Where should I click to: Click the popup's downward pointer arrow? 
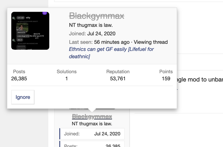pos(92,110)
